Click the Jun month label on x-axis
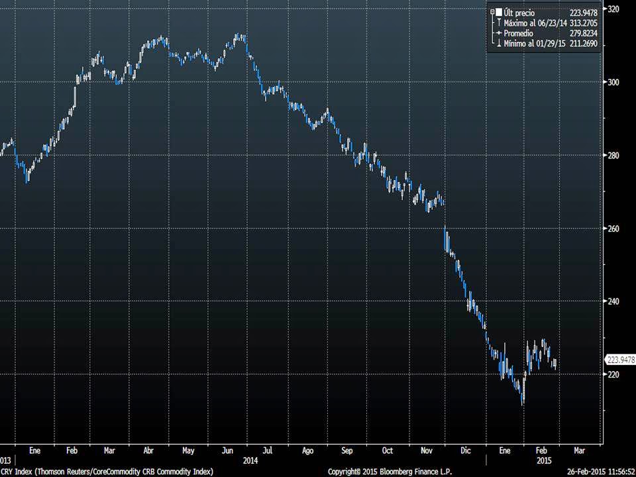 (227, 450)
